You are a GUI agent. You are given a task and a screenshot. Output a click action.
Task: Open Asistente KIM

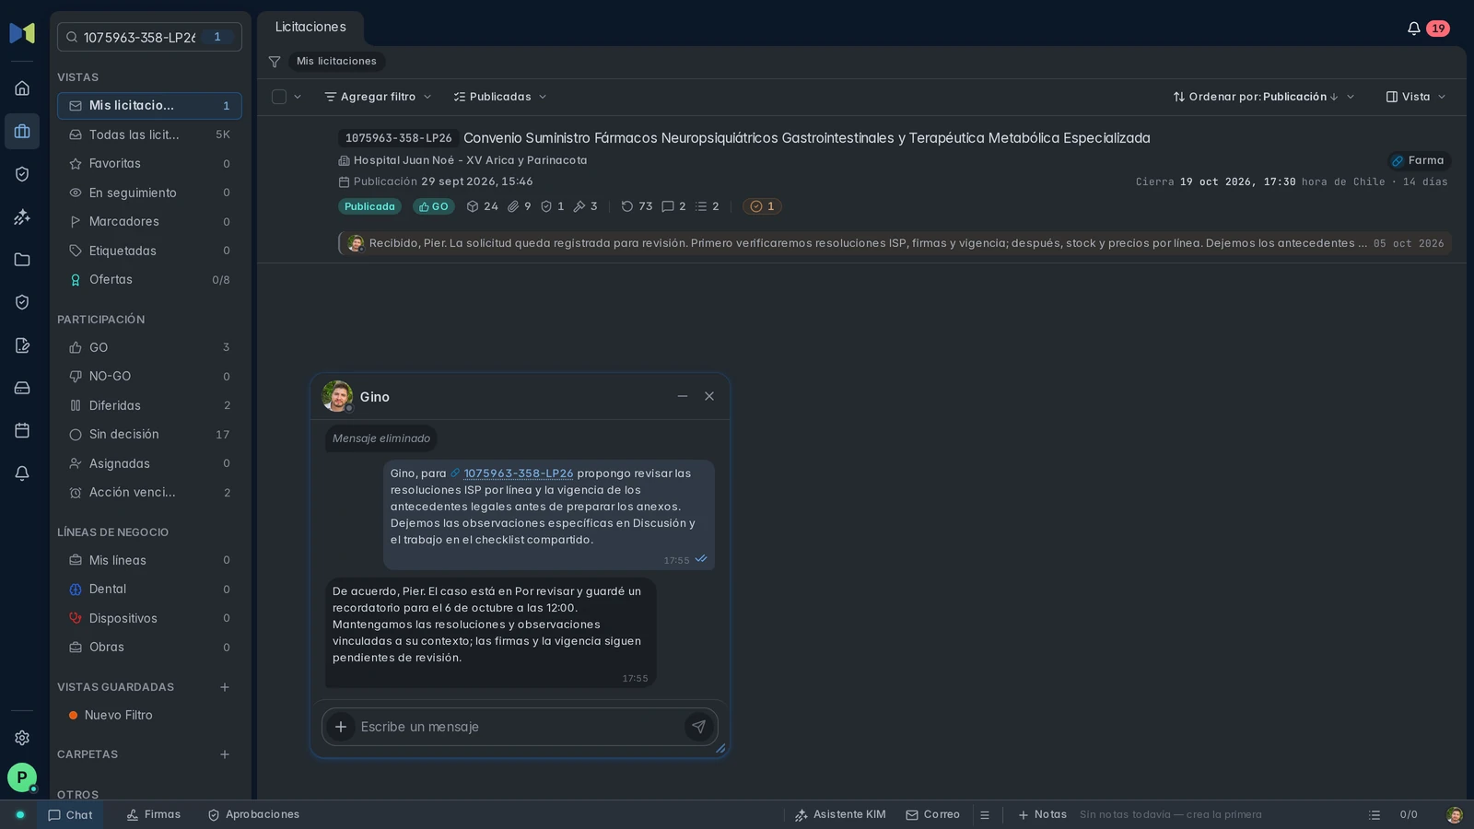(x=840, y=815)
